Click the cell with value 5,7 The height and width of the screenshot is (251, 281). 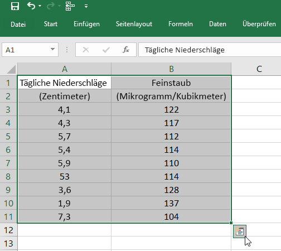coord(65,136)
